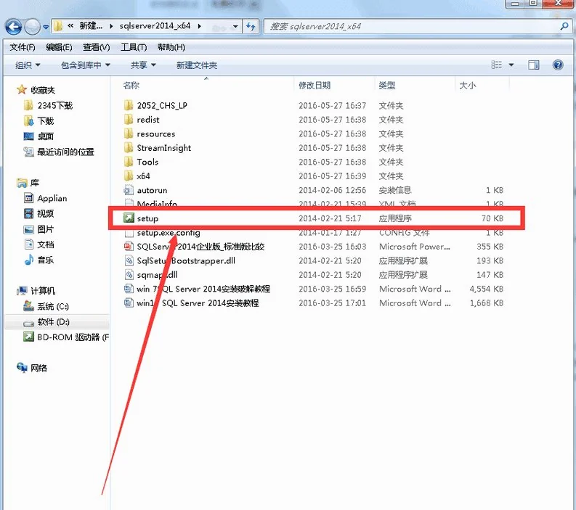
Task: Expand the 包含到库中 dropdown
Action: point(85,65)
